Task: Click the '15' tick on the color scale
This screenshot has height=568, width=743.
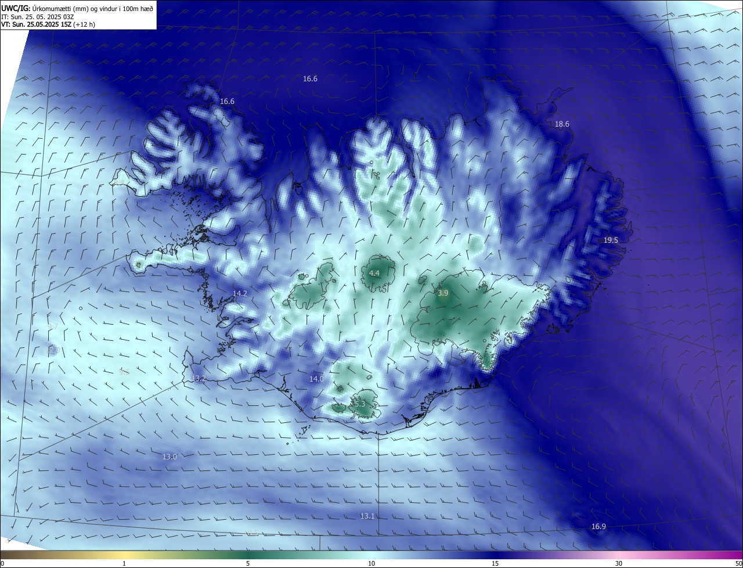Action: [495, 563]
